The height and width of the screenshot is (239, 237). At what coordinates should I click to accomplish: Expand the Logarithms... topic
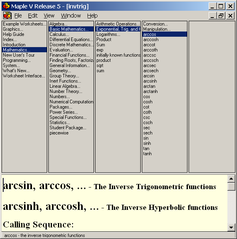108,34
